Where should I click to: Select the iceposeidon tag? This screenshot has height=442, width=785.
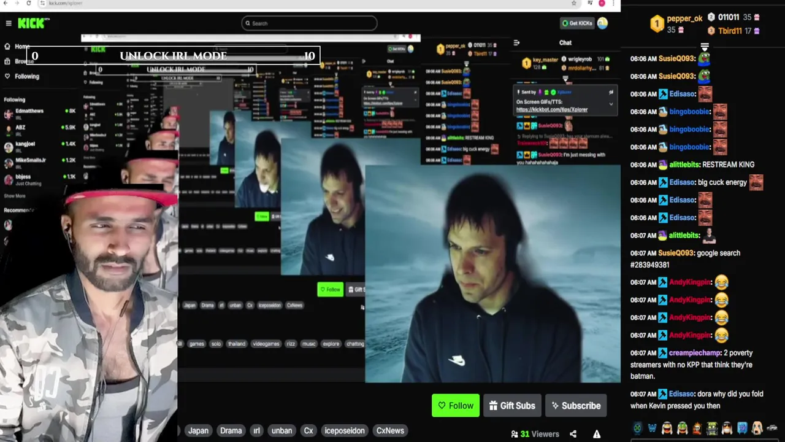click(345, 430)
